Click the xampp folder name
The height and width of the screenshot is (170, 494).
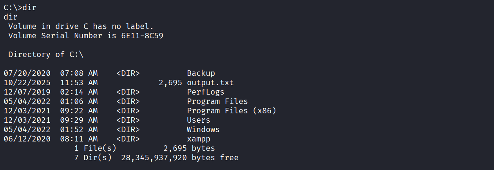coord(198,139)
